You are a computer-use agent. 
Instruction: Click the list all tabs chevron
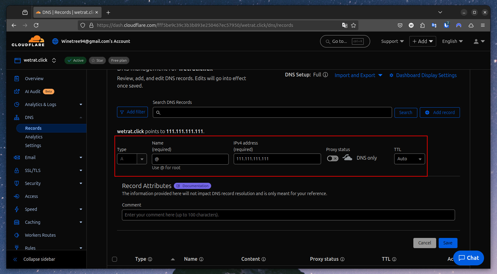click(x=440, y=12)
